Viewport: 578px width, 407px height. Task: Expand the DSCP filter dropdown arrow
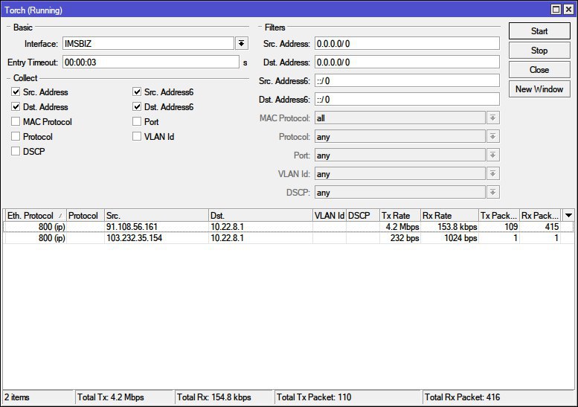click(492, 193)
